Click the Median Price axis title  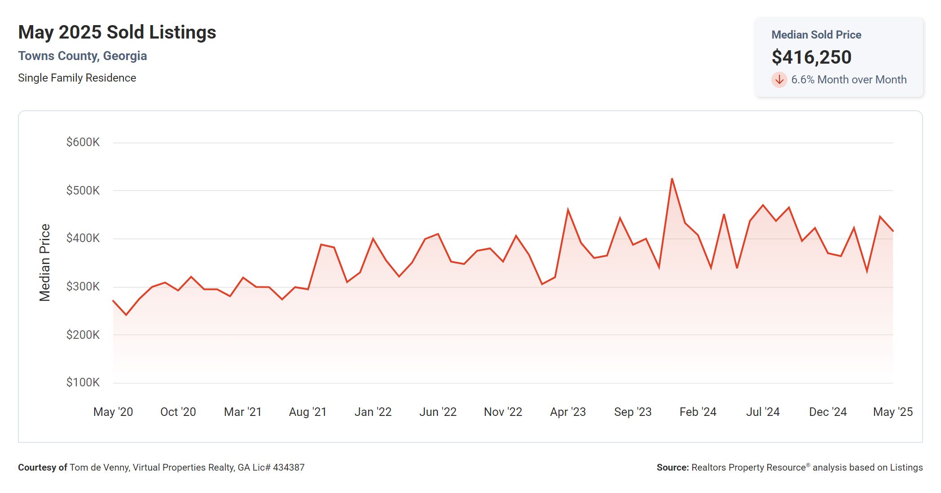pos(45,262)
